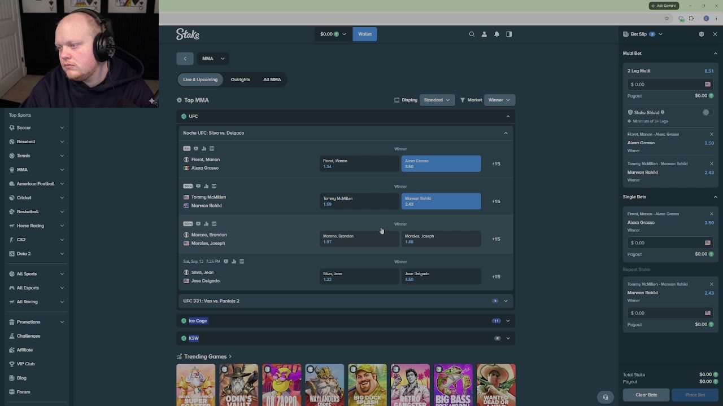Open the Display Standard dropdown

point(437,100)
